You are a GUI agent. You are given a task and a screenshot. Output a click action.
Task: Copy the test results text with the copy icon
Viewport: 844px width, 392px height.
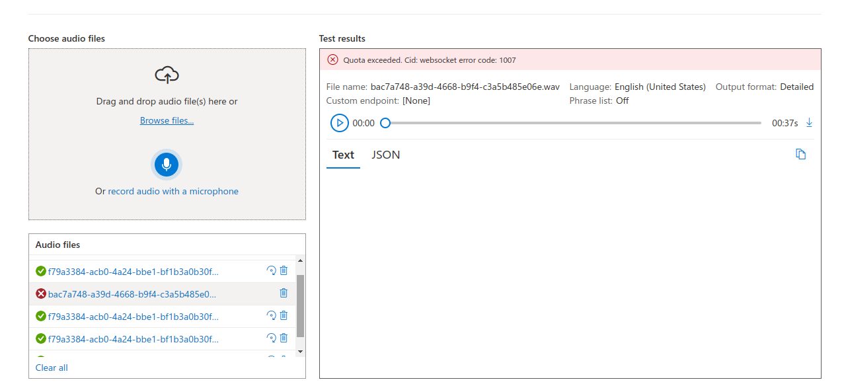pos(800,155)
